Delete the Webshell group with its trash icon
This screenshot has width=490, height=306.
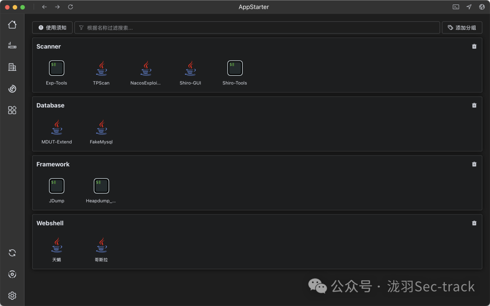point(474,223)
